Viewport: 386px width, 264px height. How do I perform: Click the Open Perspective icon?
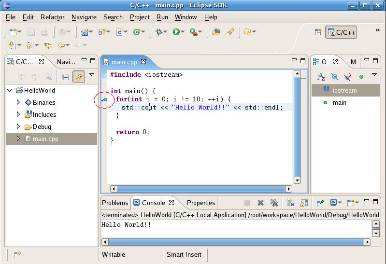coord(318,32)
